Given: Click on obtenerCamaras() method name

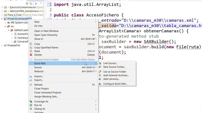Looking at the screenshot, I should [163, 31].
